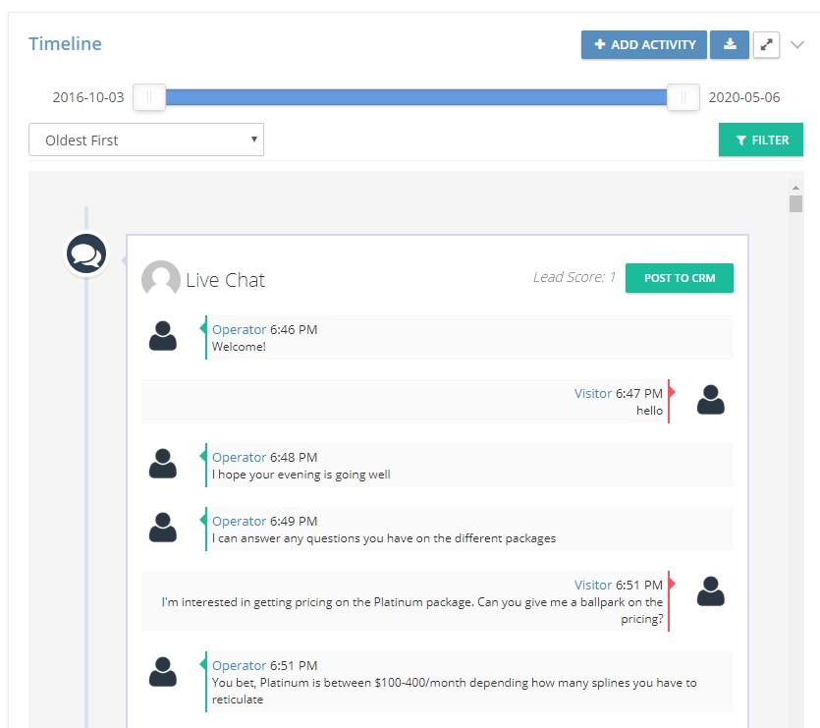
Task: Click the left date range slider handle
Action: point(149,97)
